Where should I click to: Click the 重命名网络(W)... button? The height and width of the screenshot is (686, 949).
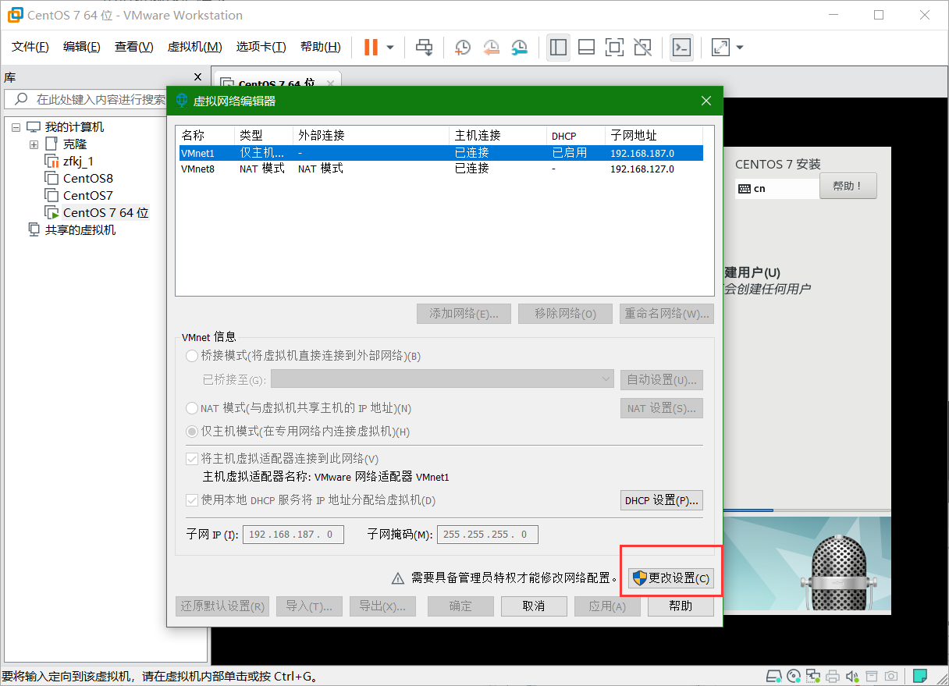point(667,314)
